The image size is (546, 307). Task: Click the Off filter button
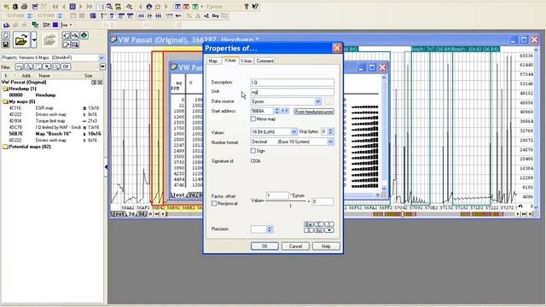tap(66, 67)
